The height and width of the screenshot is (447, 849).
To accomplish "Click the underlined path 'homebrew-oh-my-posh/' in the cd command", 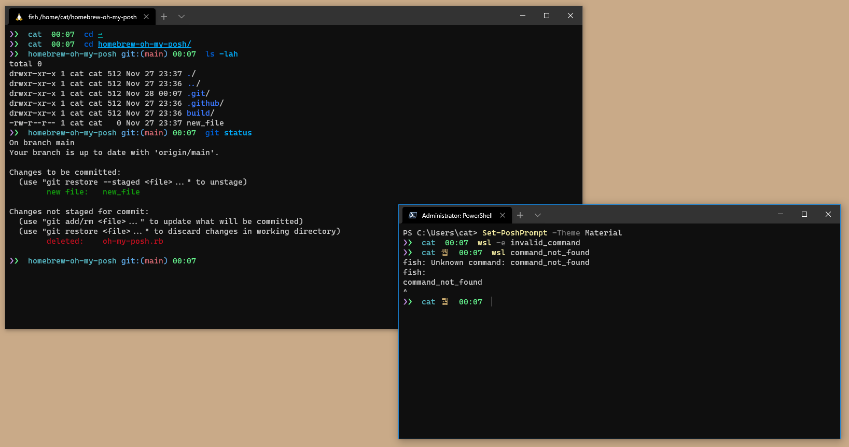I will tap(145, 44).
